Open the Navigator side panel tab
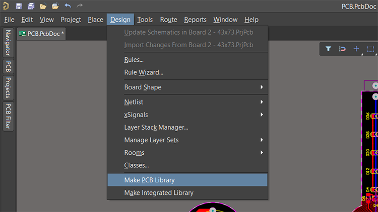 pyautogui.click(x=9, y=44)
